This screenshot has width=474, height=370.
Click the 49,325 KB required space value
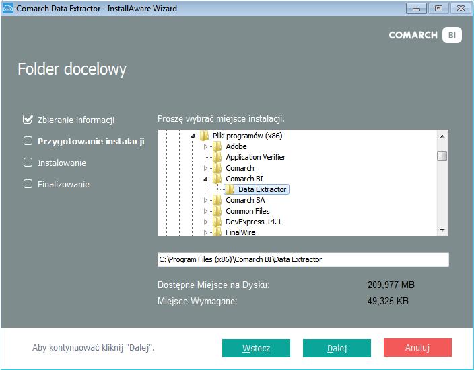388,301
